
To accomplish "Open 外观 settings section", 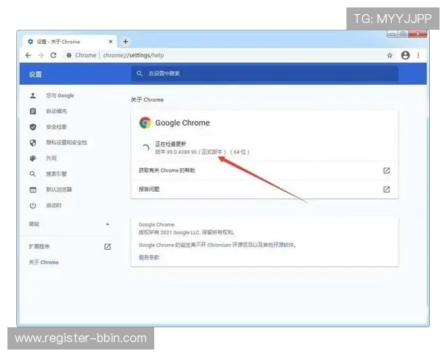I will pyautogui.click(x=51, y=158).
